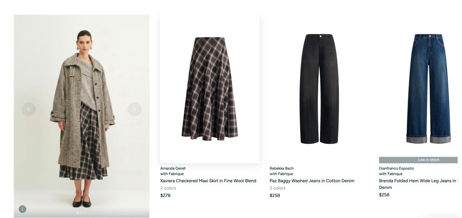
Task: Click the black baggy jeans product image
Action: (319, 89)
